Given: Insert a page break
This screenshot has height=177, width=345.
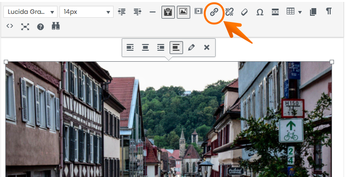Looking at the screenshot, I should pyautogui.click(x=275, y=12).
